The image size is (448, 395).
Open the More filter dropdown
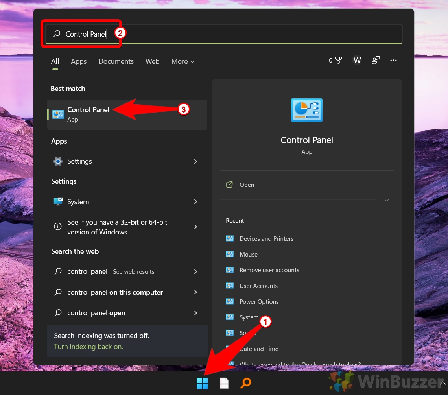[183, 61]
